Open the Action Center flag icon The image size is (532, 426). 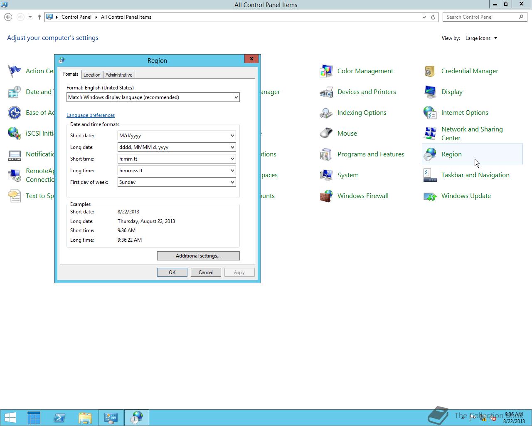click(15, 71)
